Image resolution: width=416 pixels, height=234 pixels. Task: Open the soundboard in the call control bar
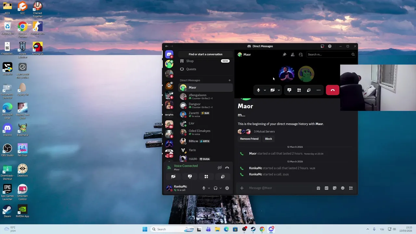309,90
